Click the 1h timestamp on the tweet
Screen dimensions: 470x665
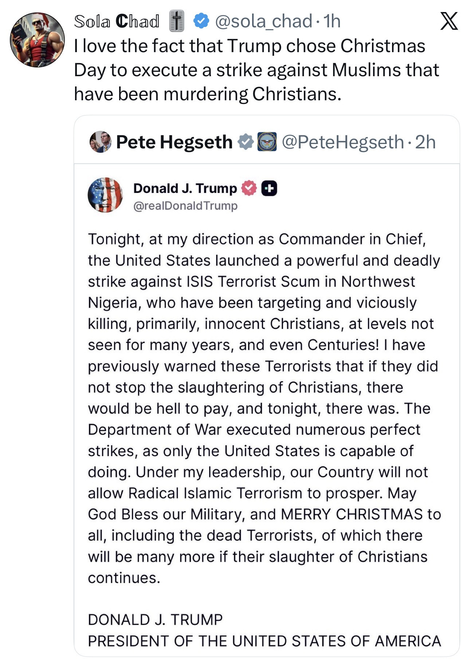pos(332,21)
